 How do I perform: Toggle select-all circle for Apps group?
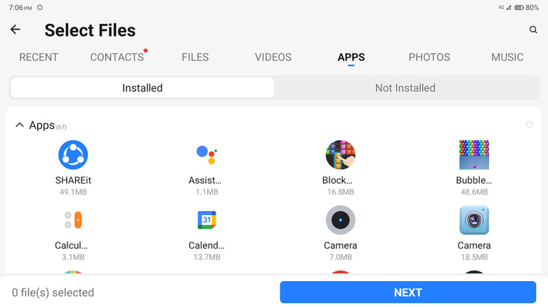tap(529, 125)
